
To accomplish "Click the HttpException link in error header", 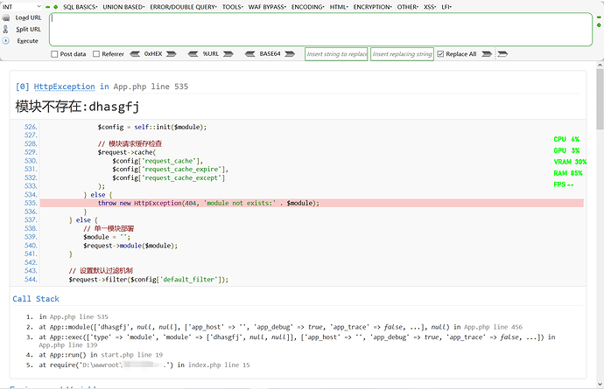I will click(x=64, y=87).
